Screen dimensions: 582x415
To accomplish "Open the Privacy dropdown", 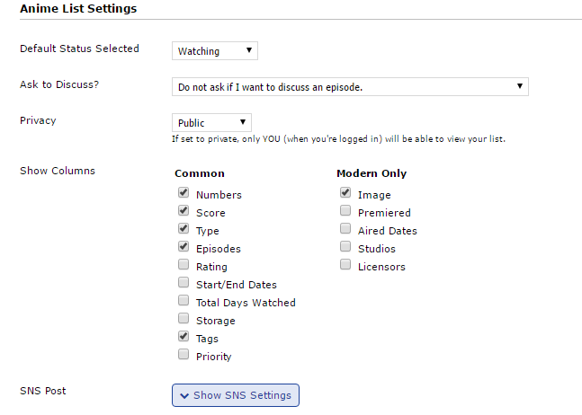I will 211,123.
